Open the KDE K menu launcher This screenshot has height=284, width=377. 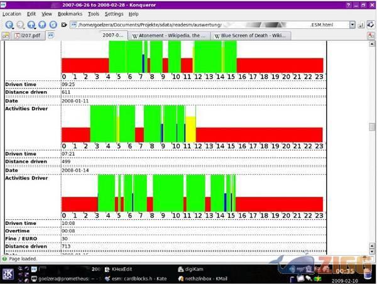click(x=9, y=275)
